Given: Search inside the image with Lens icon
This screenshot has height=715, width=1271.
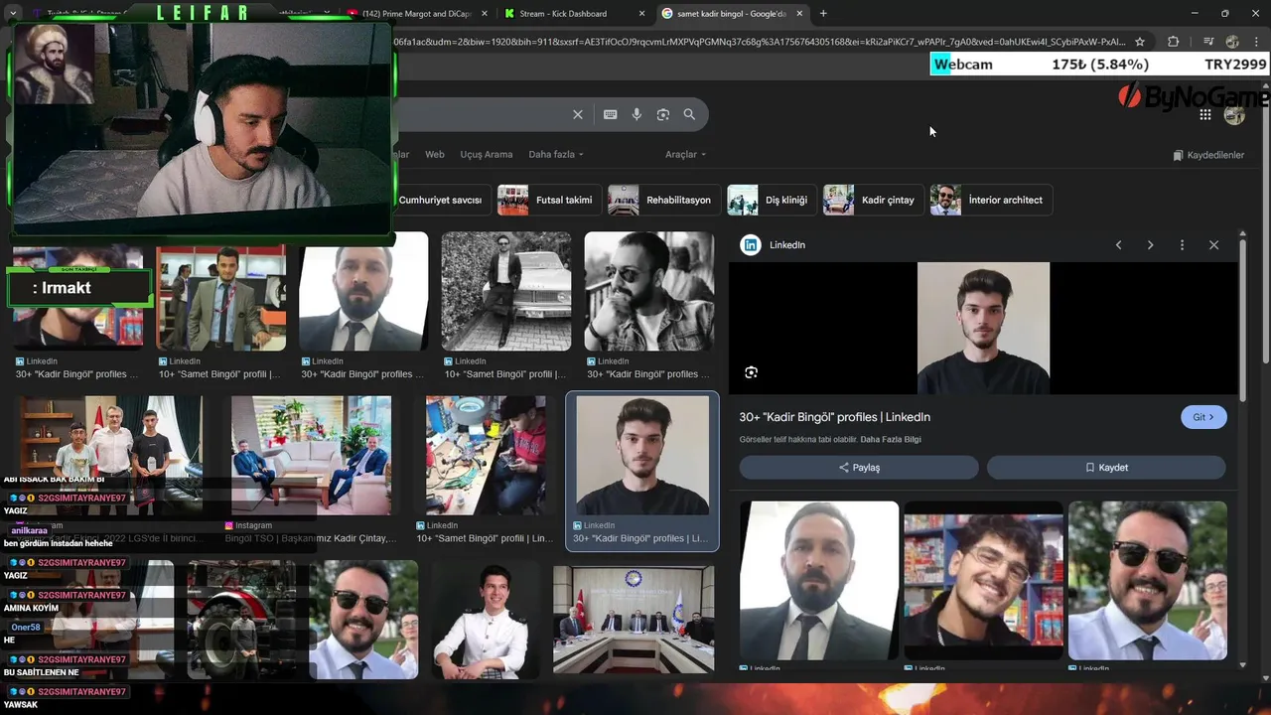Looking at the screenshot, I should 751,372.
